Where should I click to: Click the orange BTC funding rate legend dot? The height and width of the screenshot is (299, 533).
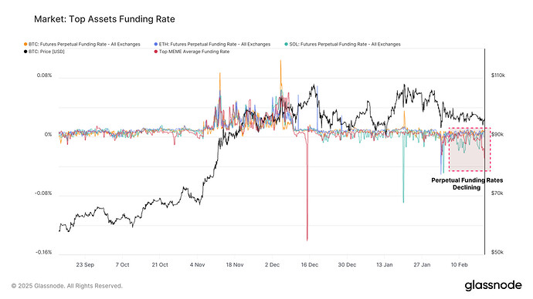click(x=25, y=45)
